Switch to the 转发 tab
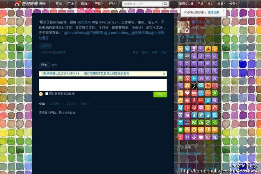Screen dimensions: 261x174 pos(54,65)
